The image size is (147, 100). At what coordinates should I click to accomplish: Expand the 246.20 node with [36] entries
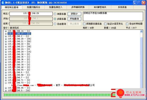[x=6, y=39]
